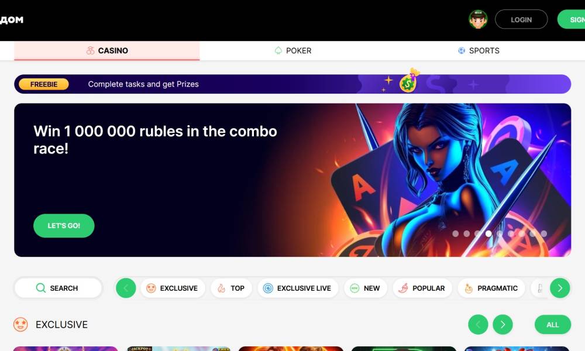The image size is (585, 351).
Task: Open the Pragmatic provider category
Action: [491, 288]
